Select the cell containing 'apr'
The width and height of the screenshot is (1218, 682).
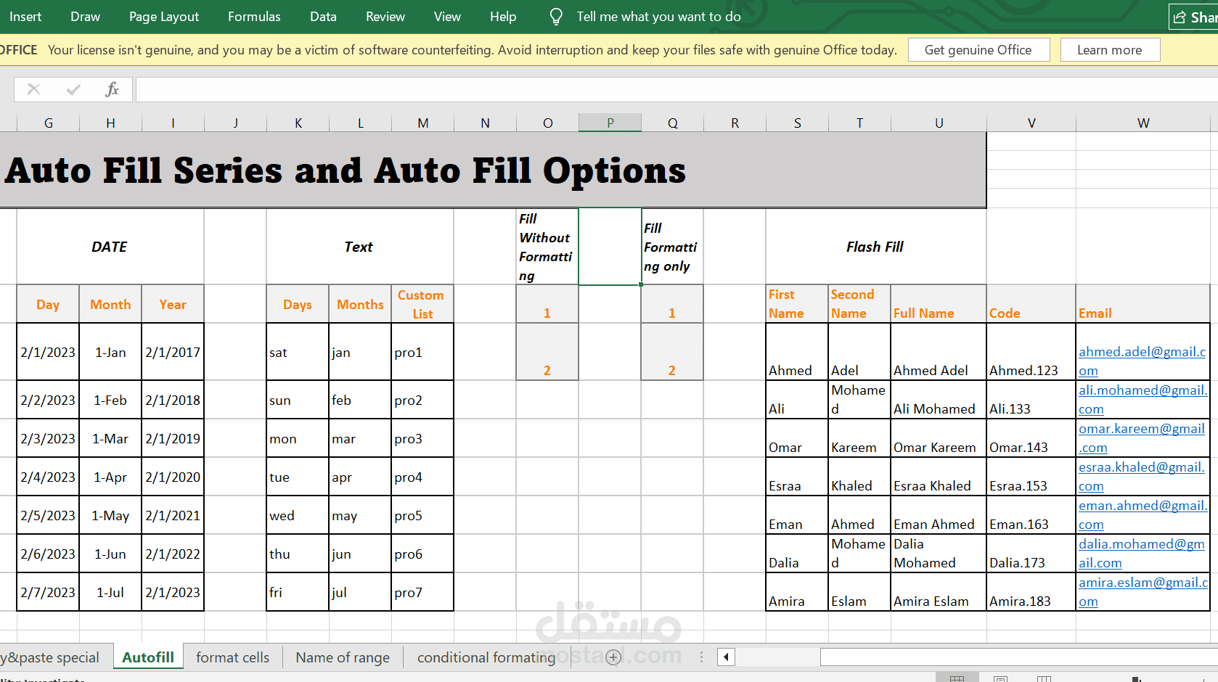click(x=361, y=477)
